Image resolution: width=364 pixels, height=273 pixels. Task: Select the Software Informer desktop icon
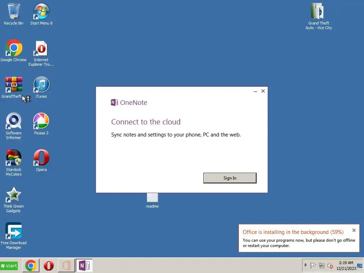[x=14, y=126]
